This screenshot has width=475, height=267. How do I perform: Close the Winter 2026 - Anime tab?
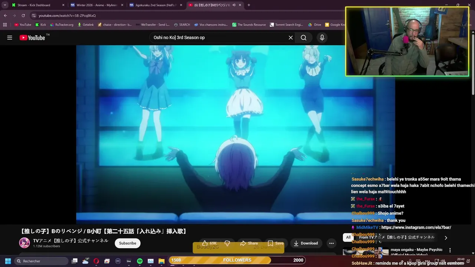[x=122, y=5]
